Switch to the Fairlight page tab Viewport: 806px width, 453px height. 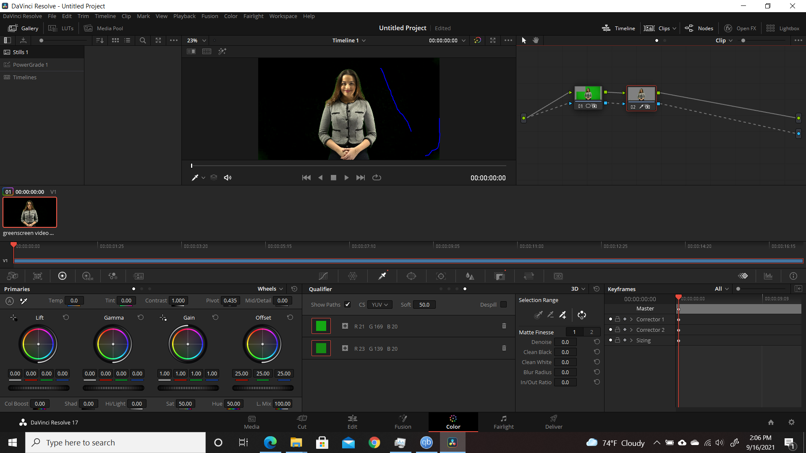pyautogui.click(x=503, y=422)
